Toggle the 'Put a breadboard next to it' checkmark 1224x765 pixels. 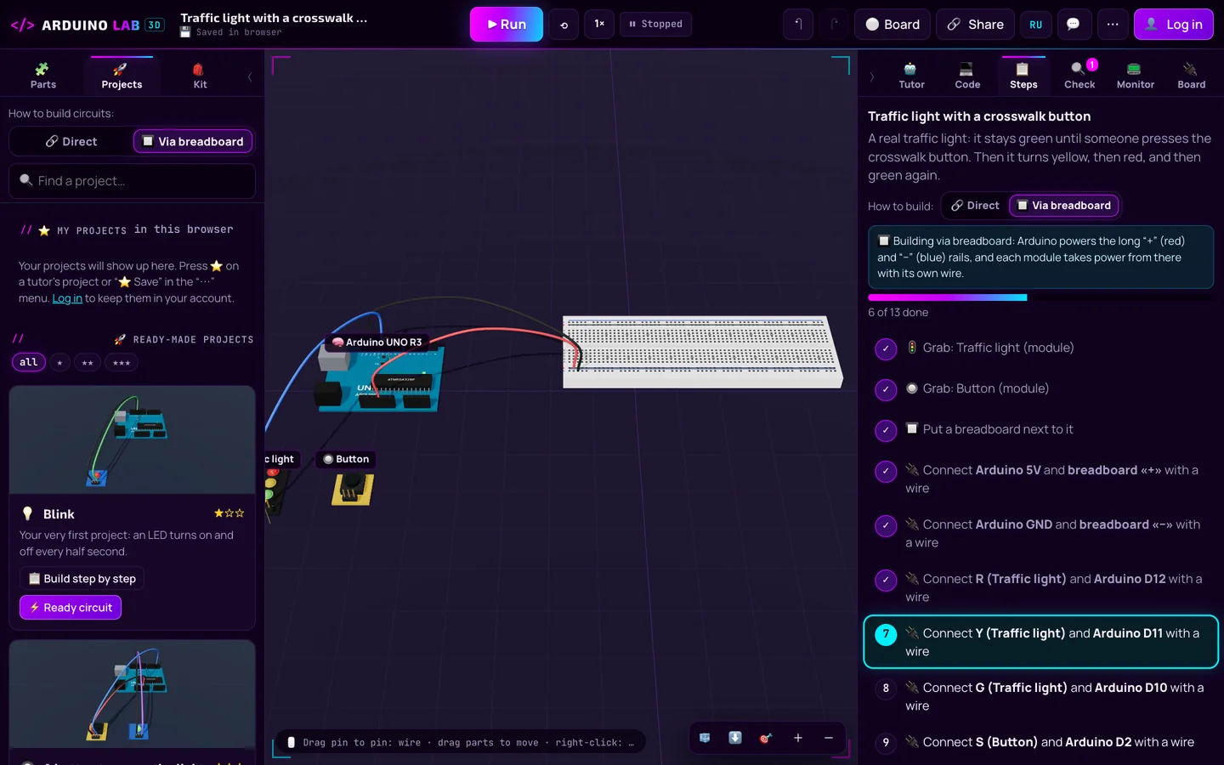coord(886,430)
